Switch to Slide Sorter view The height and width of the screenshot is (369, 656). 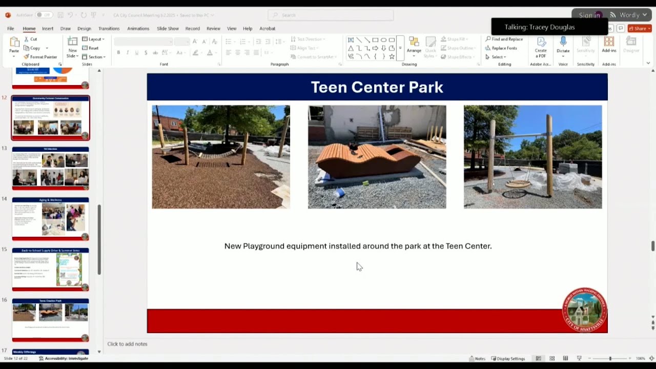(x=552, y=358)
